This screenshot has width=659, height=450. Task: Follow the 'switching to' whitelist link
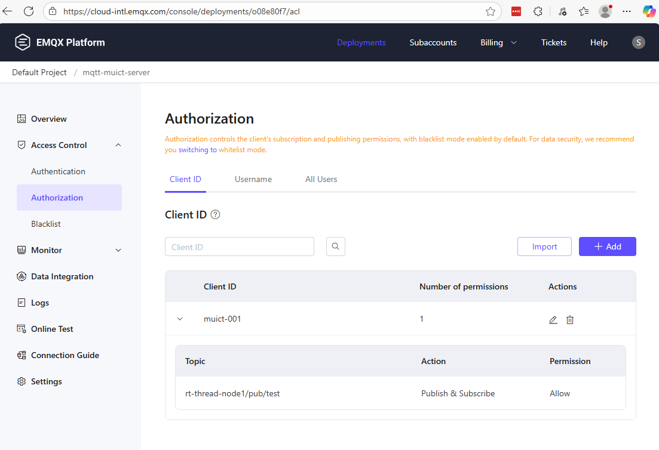(197, 150)
